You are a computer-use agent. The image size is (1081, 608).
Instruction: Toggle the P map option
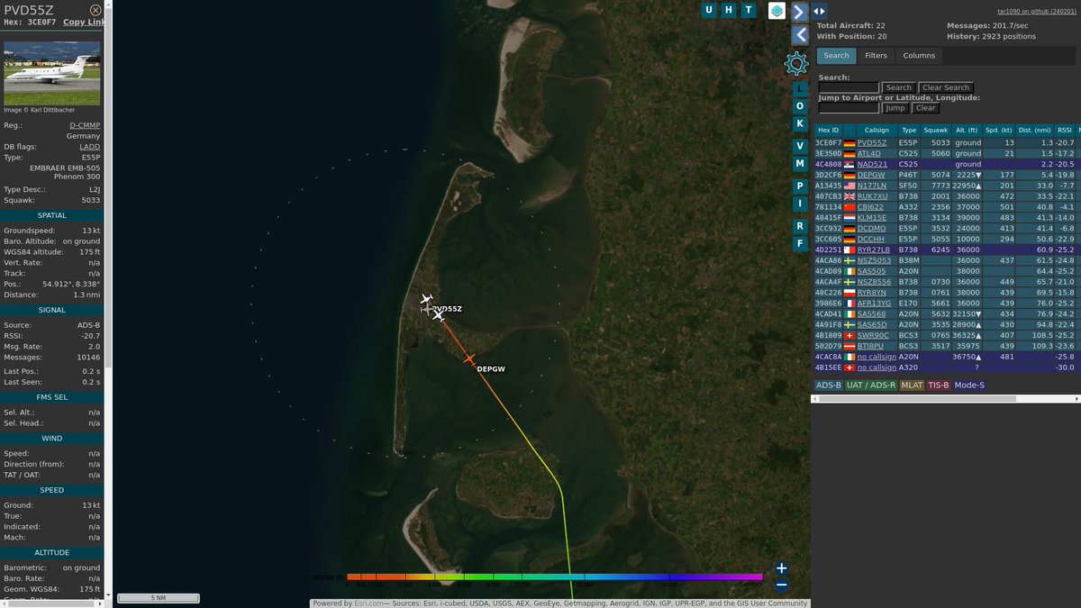799,186
